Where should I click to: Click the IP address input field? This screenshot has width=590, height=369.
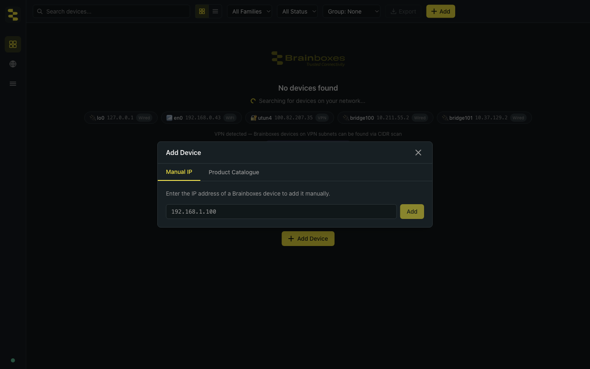pos(281,212)
